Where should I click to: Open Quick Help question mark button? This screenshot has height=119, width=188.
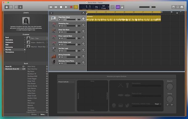click(11, 7)
